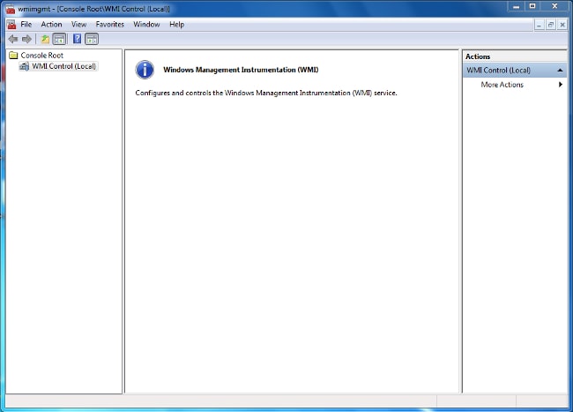Minimize the wmimgmt main window
The width and height of the screenshot is (573, 412).
click(516, 6)
